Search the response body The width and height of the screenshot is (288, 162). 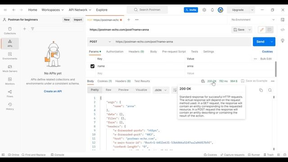point(270,90)
